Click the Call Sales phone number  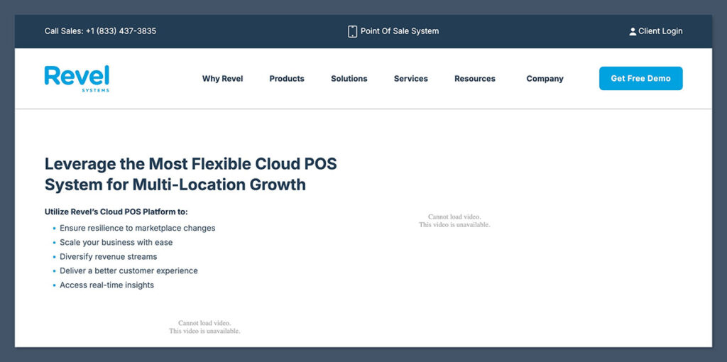(121, 31)
